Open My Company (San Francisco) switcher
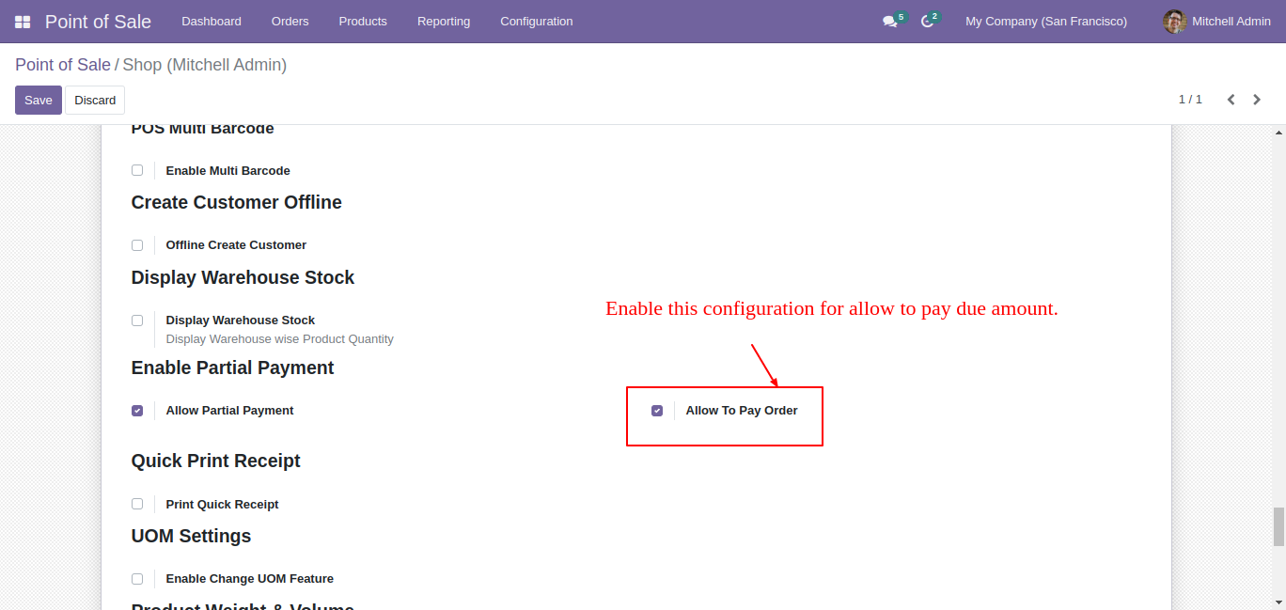The image size is (1286, 610). [x=1046, y=22]
